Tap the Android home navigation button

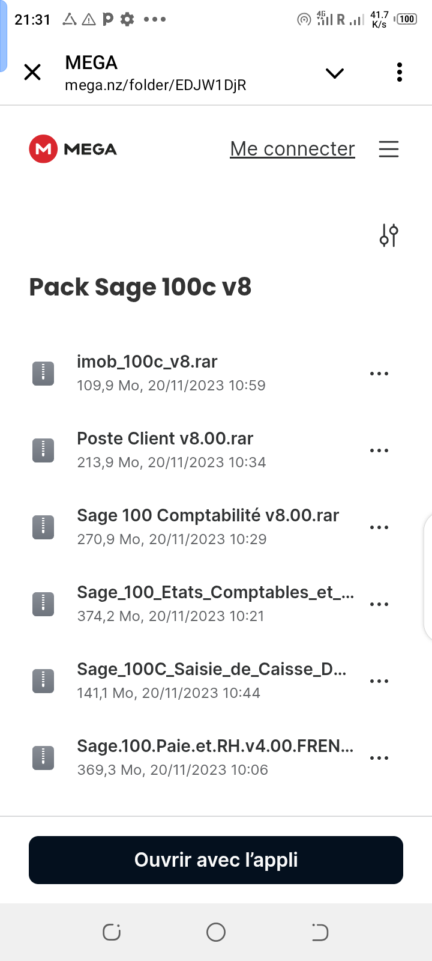(216, 932)
